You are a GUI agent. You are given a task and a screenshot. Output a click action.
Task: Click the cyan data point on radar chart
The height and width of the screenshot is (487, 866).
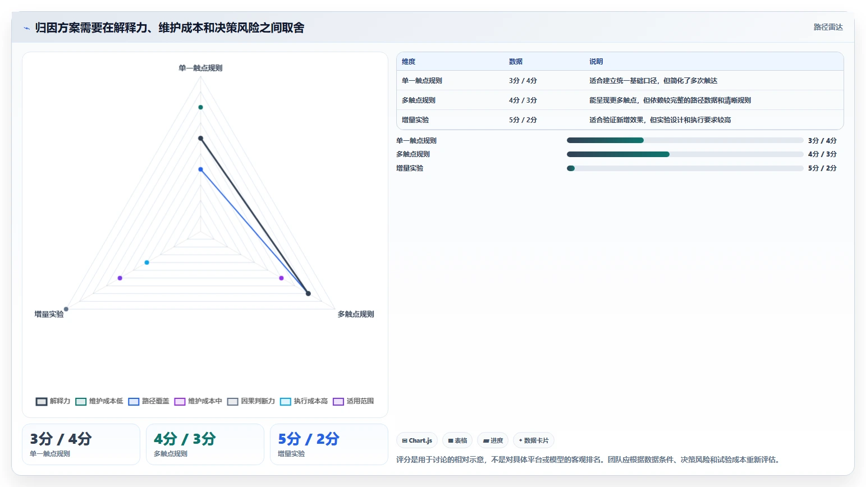click(147, 263)
